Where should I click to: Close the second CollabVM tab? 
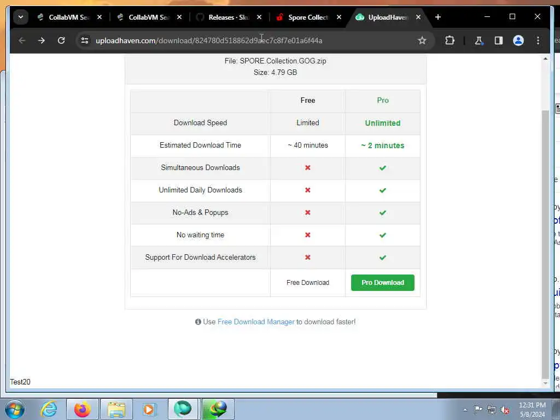[179, 17]
